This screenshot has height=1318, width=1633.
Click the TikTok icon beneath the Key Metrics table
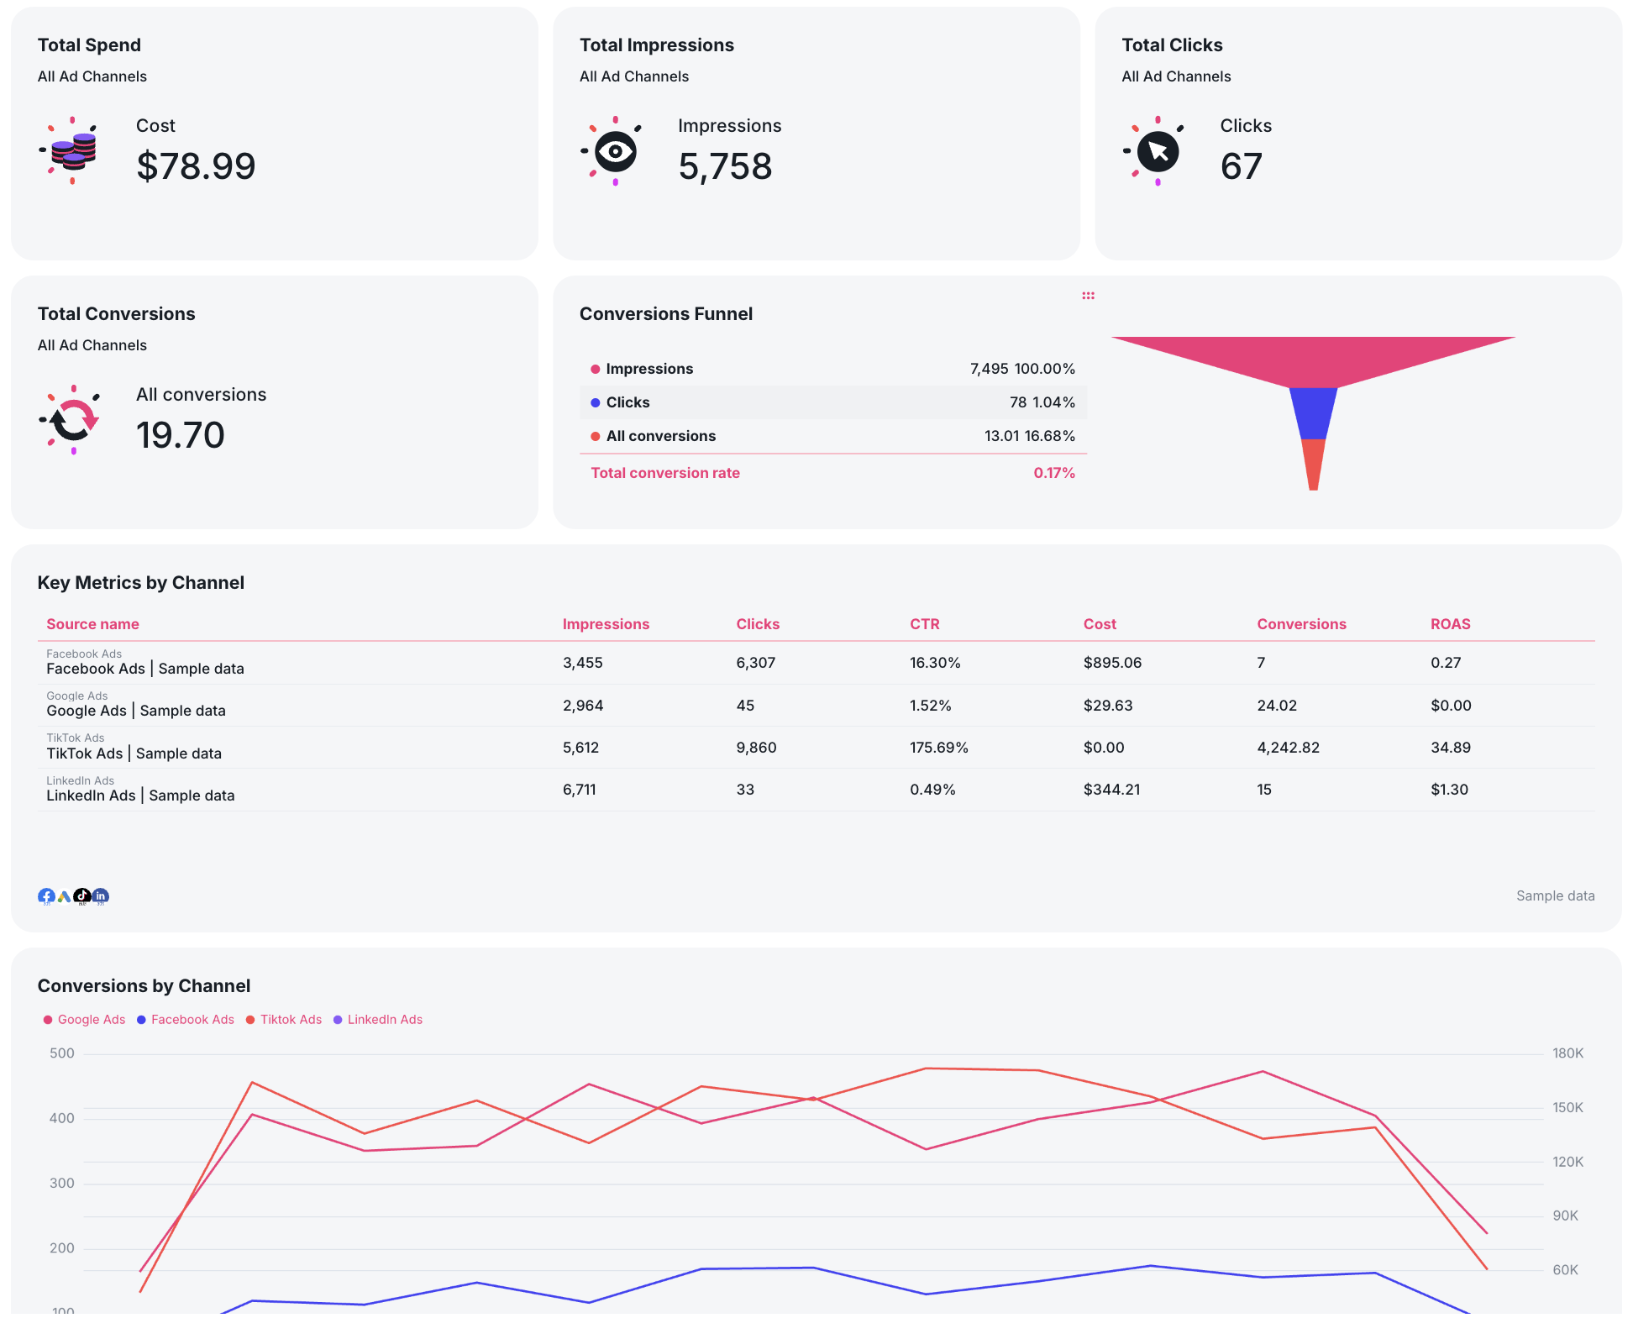[82, 896]
